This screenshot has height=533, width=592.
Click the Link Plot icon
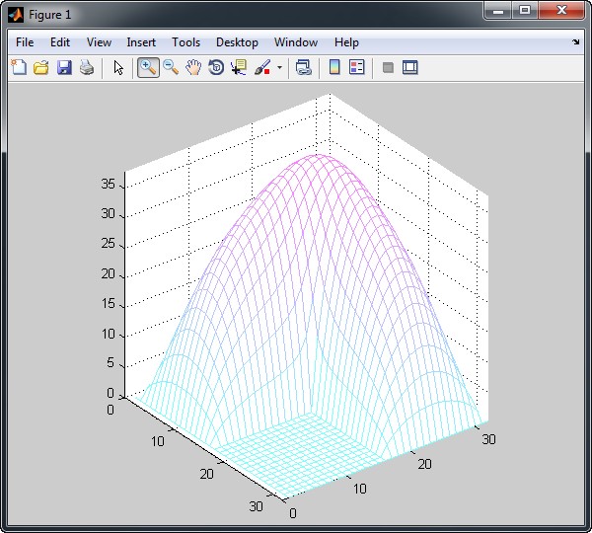pos(304,68)
